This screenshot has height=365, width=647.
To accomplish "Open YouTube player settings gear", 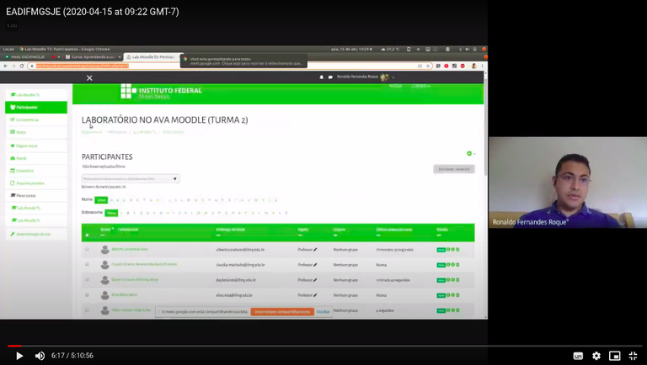I will tap(596, 356).
